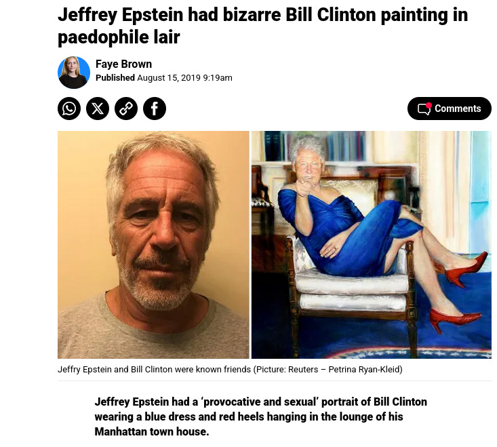497x447 pixels.
Task: Click the speech bubble icon in Comments
Action: [x=424, y=109]
